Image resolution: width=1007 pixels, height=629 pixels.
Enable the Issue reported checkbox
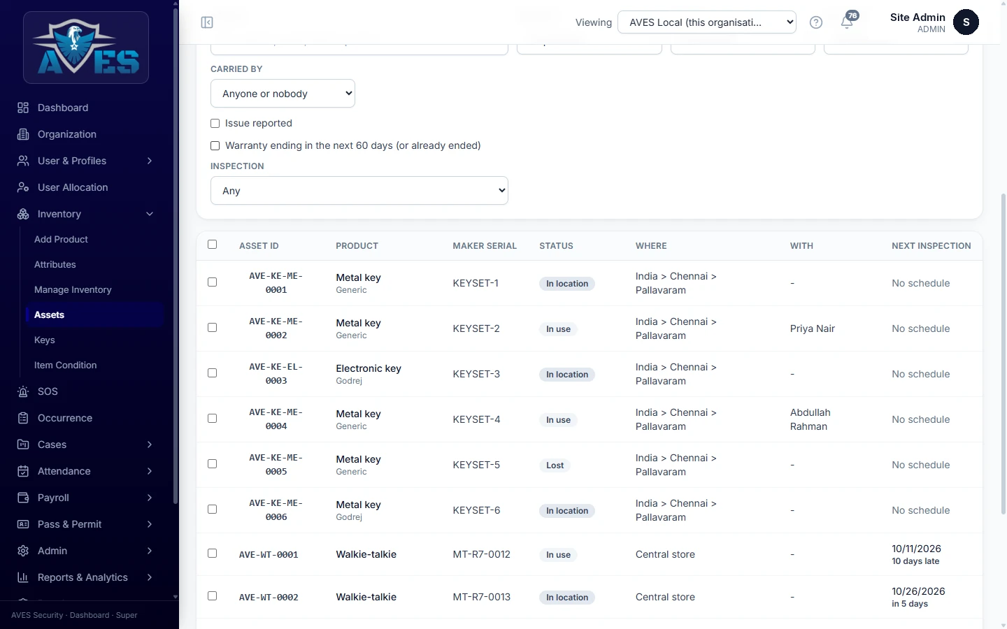[215, 124]
